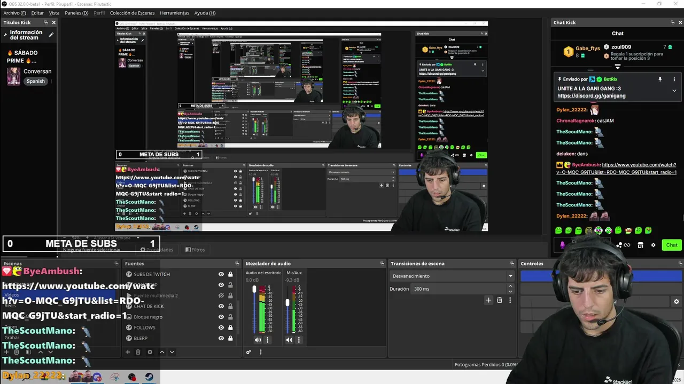Send message with the green Chat button
684x384 pixels.
[672, 245]
